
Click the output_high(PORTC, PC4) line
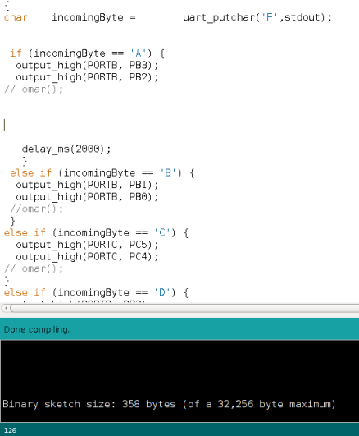tap(87, 257)
